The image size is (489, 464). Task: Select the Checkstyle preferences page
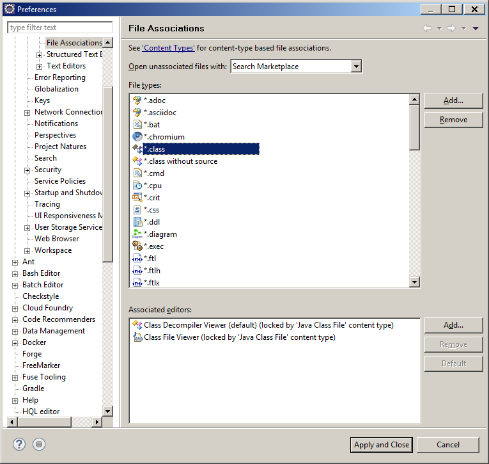(x=40, y=296)
